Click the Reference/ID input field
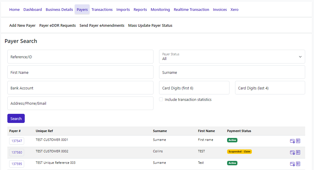The height and width of the screenshot is (170, 314). tap(80, 56)
